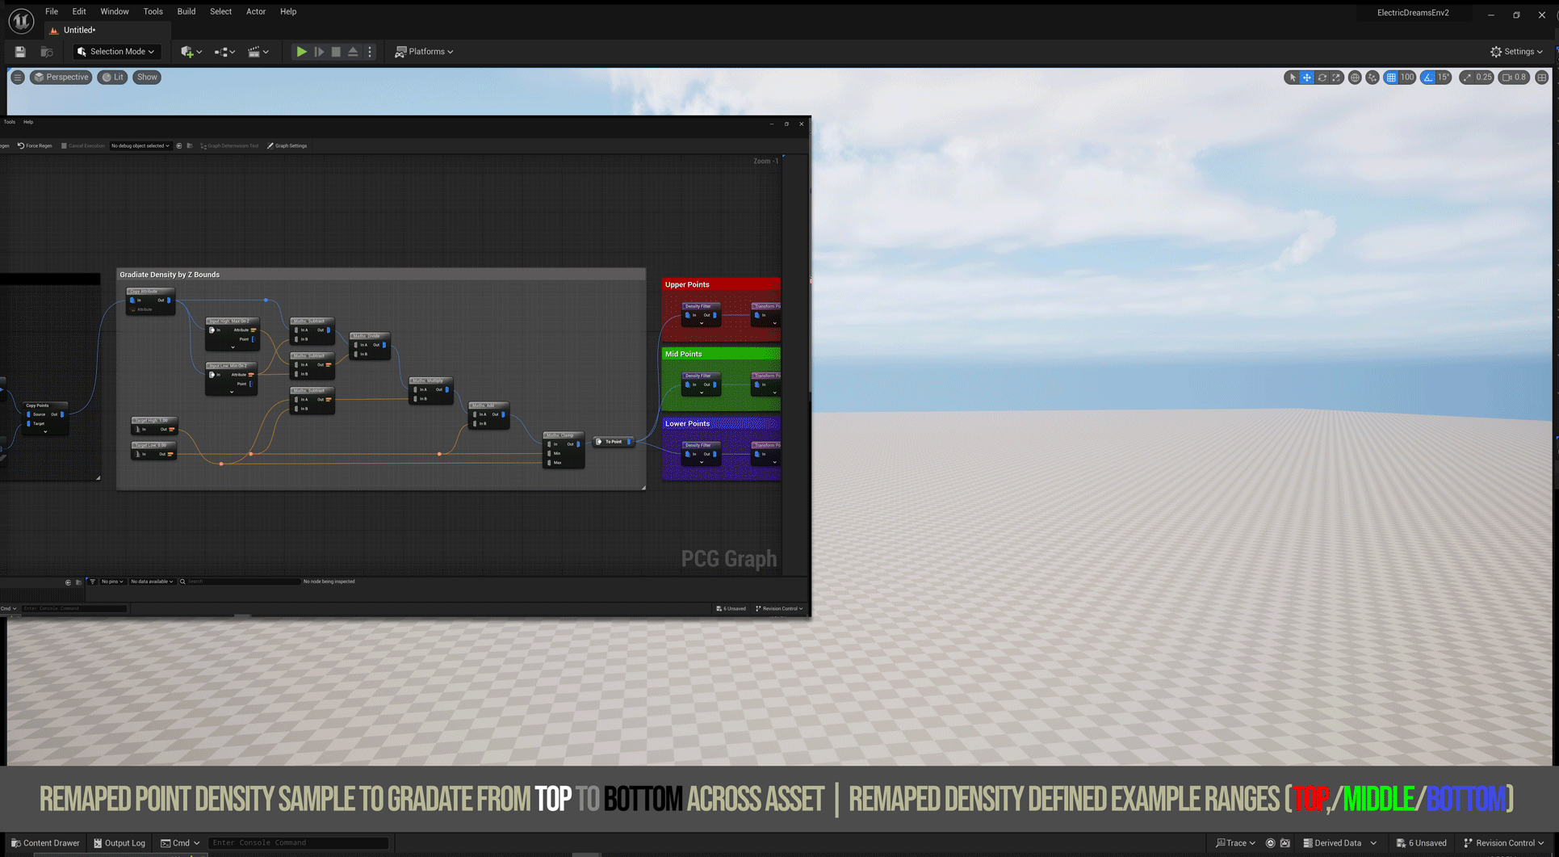Open the PCG window Help menu

[28, 122]
